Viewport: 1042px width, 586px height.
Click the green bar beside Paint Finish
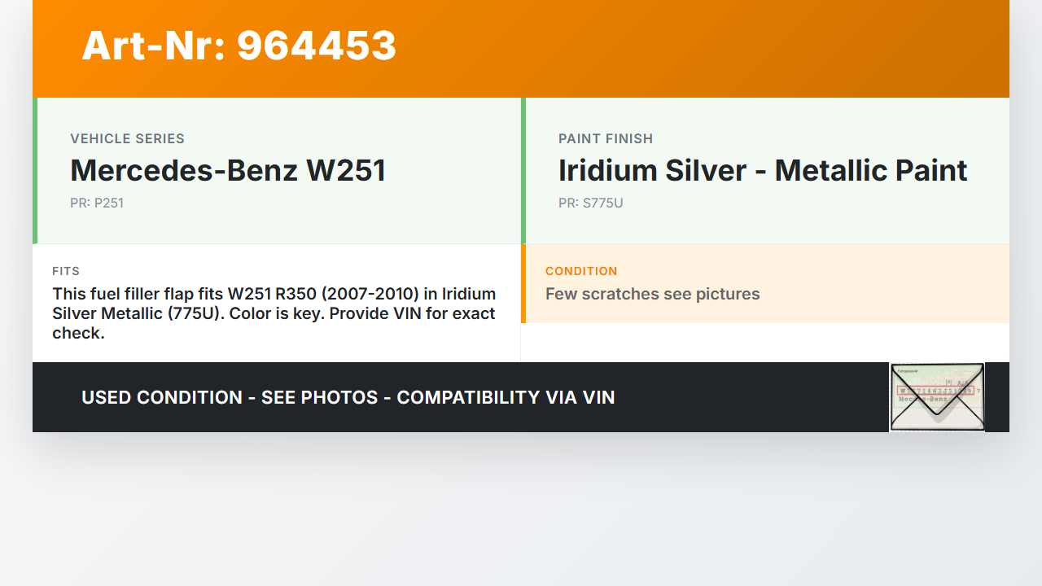523,170
